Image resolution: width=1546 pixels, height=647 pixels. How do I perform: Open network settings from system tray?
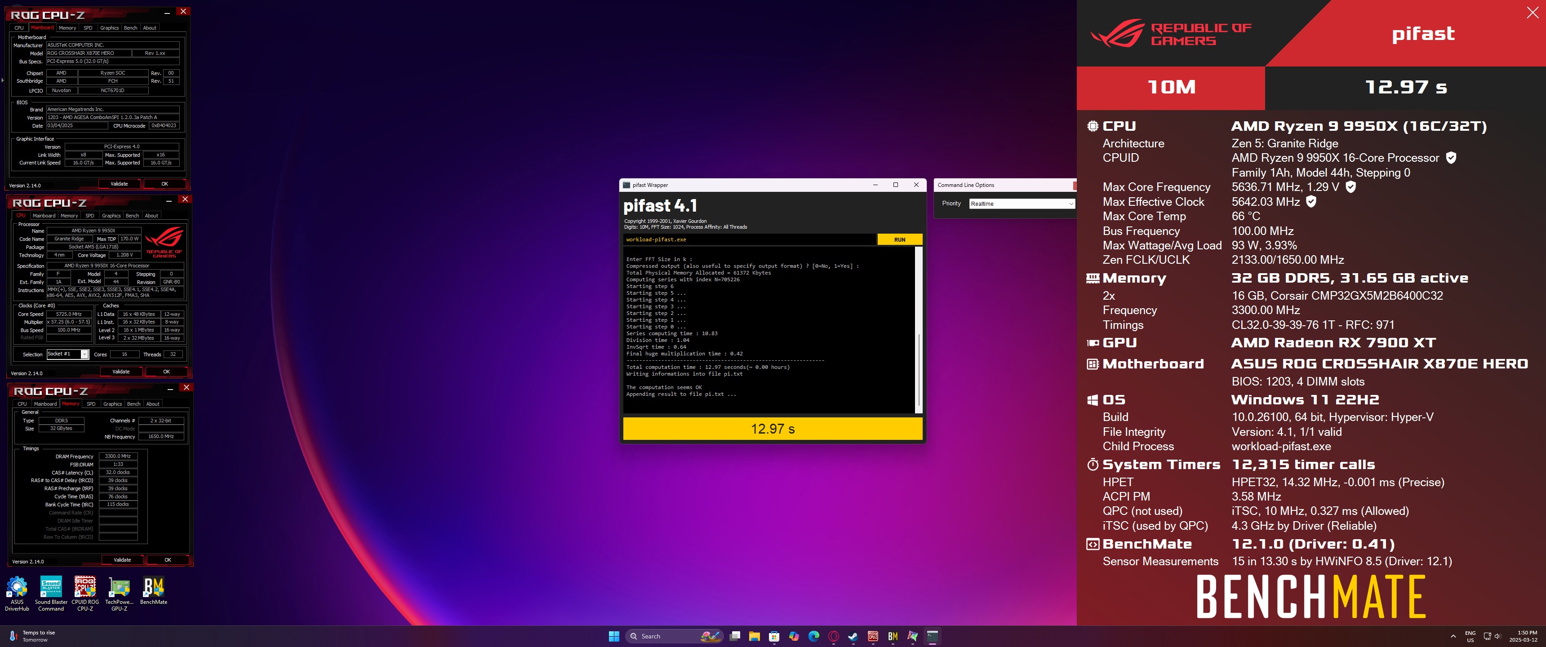point(1487,636)
